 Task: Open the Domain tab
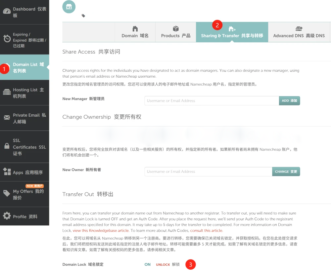[135, 32]
